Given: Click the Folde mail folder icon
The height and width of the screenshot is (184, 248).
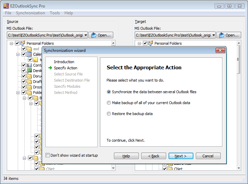Looking at the screenshot, I should click(29, 93).
